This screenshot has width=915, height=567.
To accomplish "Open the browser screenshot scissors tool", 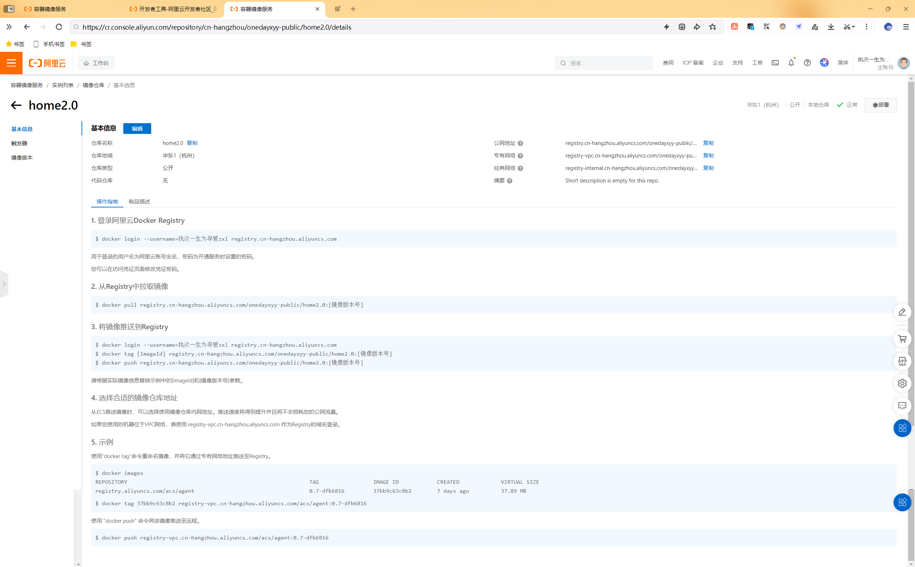I will tap(847, 27).
